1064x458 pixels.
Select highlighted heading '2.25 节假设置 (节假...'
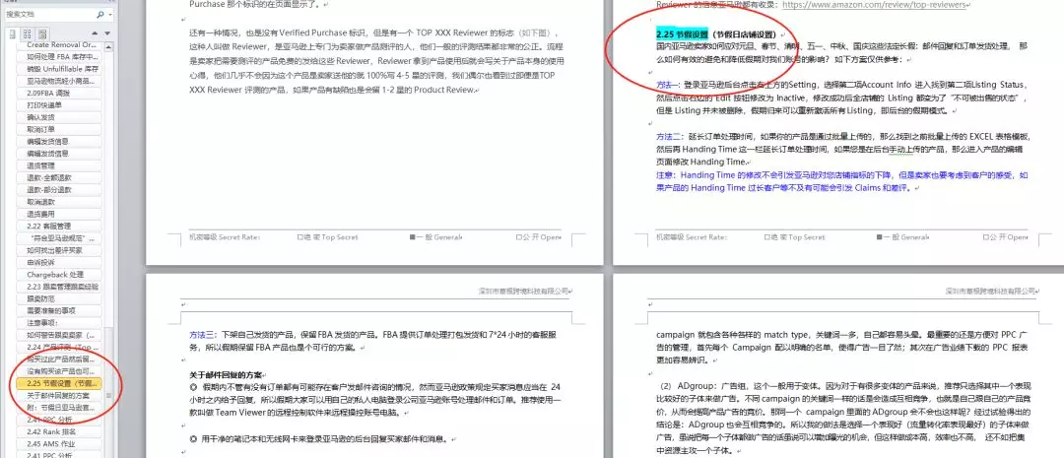point(61,383)
